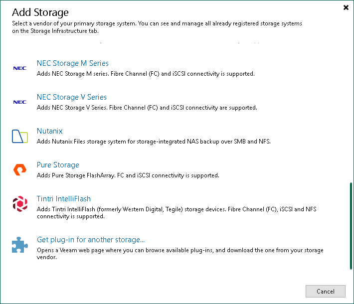Viewport: 354px width, 304px height.
Task: Click the Tintri IntelliFlash connectivity description
Action: coord(177,213)
